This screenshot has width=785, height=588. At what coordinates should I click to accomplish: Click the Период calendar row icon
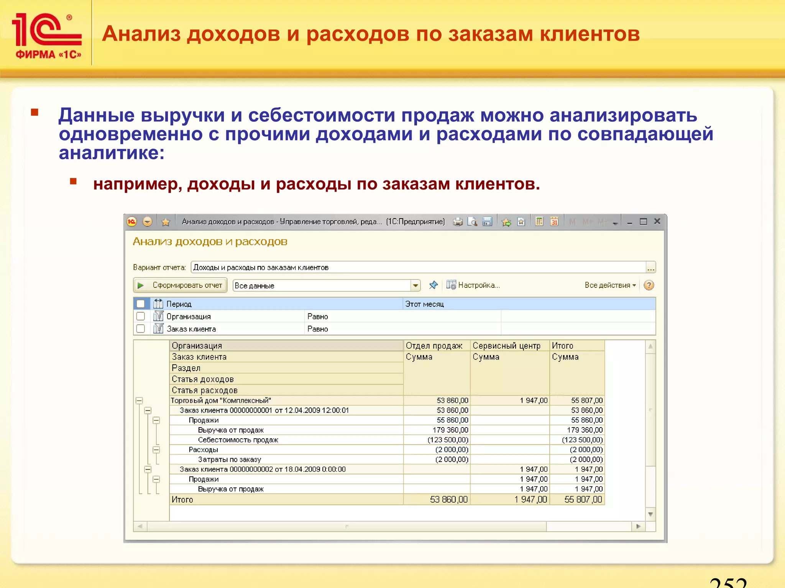pyautogui.click(x=158, y=304)
